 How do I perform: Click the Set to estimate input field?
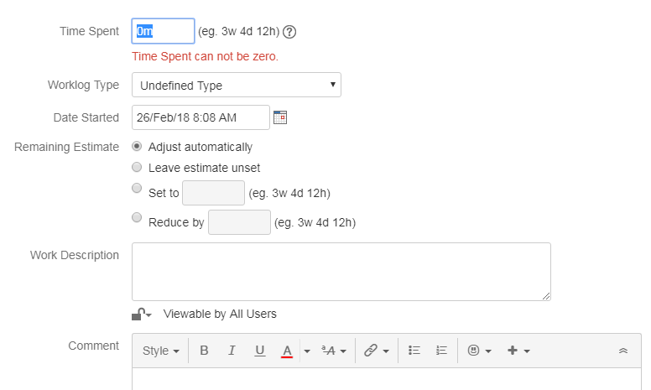point(213,193)
